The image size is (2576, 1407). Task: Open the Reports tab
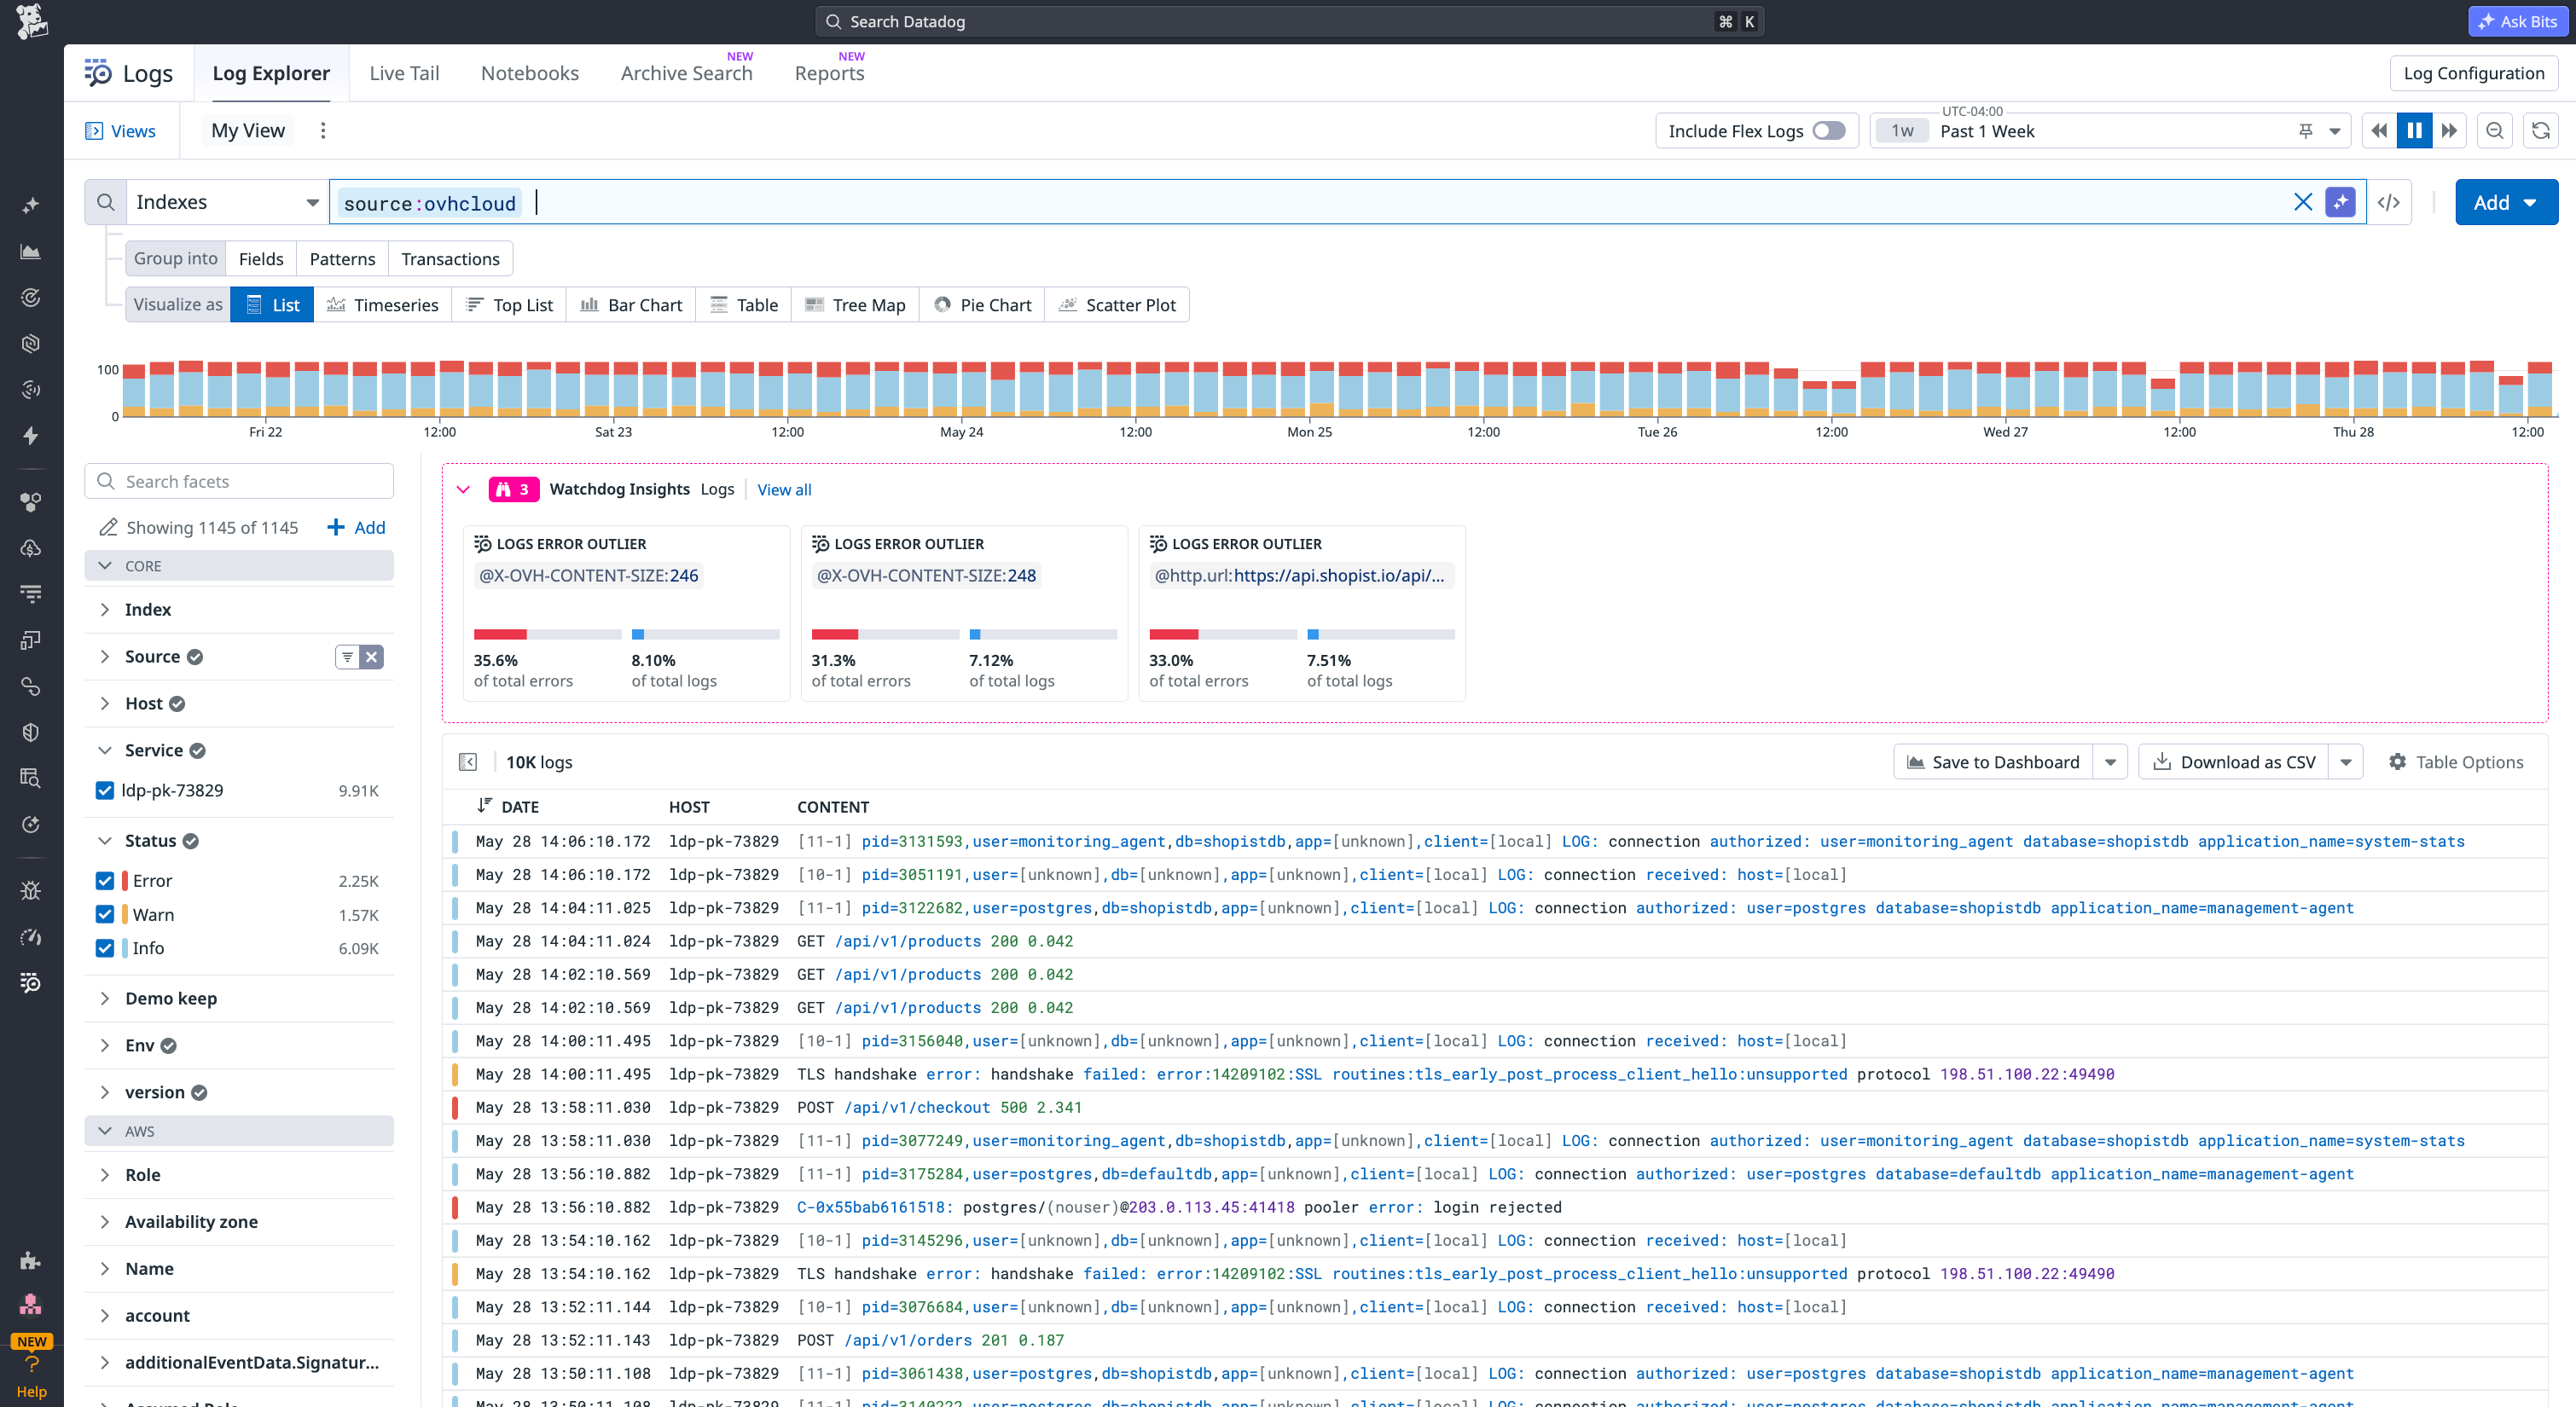point(829,73)
